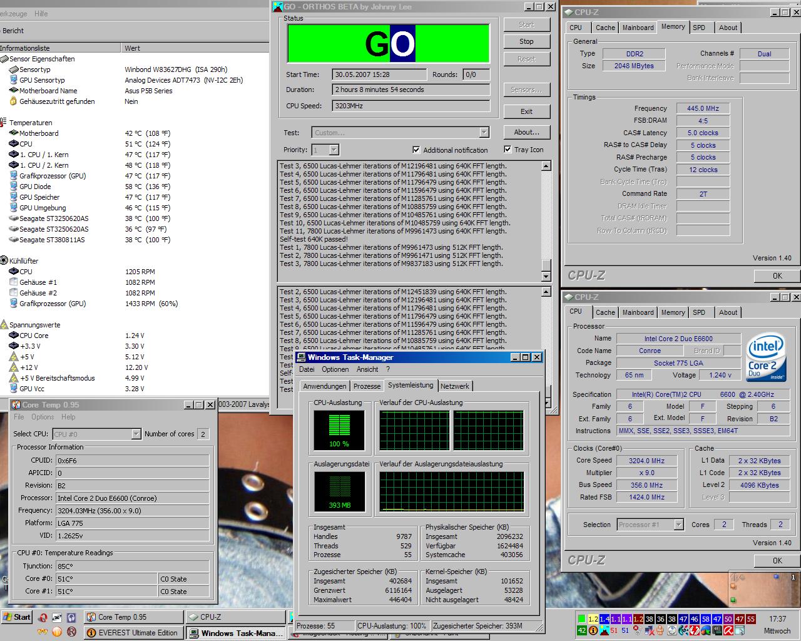Click the blue 1.4 tray icon
The height and width of the screenshot is (641, 801).
tap(605, 619)
